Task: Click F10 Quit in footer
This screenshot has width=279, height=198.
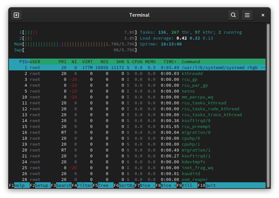Action: (207, 185)
